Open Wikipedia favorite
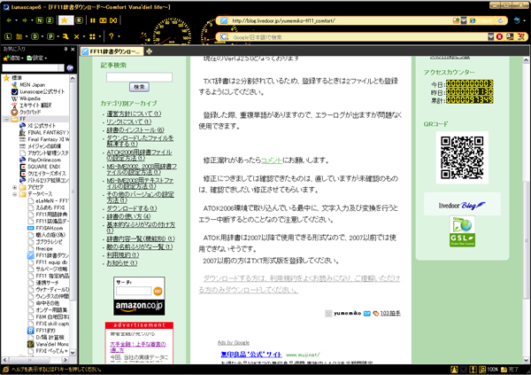 [x=26, y=98]
